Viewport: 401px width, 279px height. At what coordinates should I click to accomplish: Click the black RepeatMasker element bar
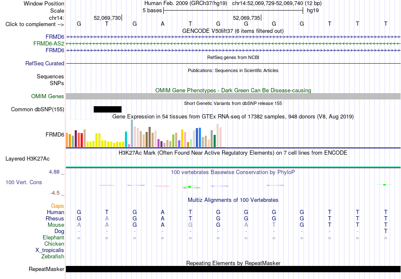(233, 269)
